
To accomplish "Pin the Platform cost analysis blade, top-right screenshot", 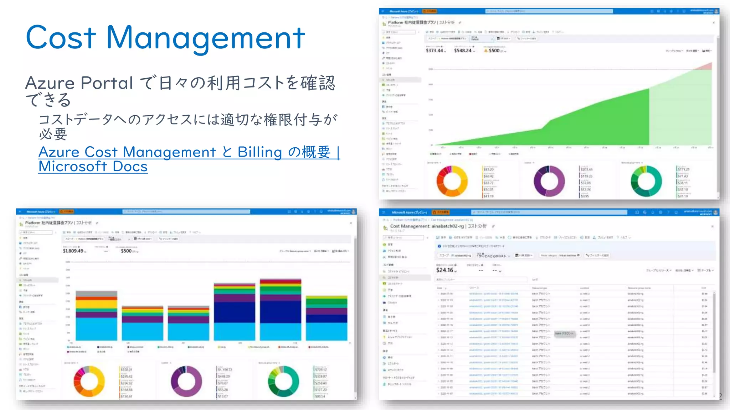I will (x=460, y=23).
